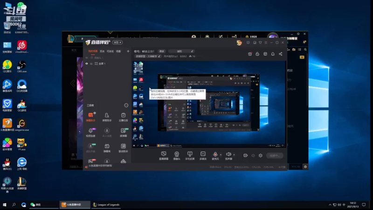Click the 主播任务 streamer tasks tool
Screen dimensions: 373x210
[x=124, y=116]
